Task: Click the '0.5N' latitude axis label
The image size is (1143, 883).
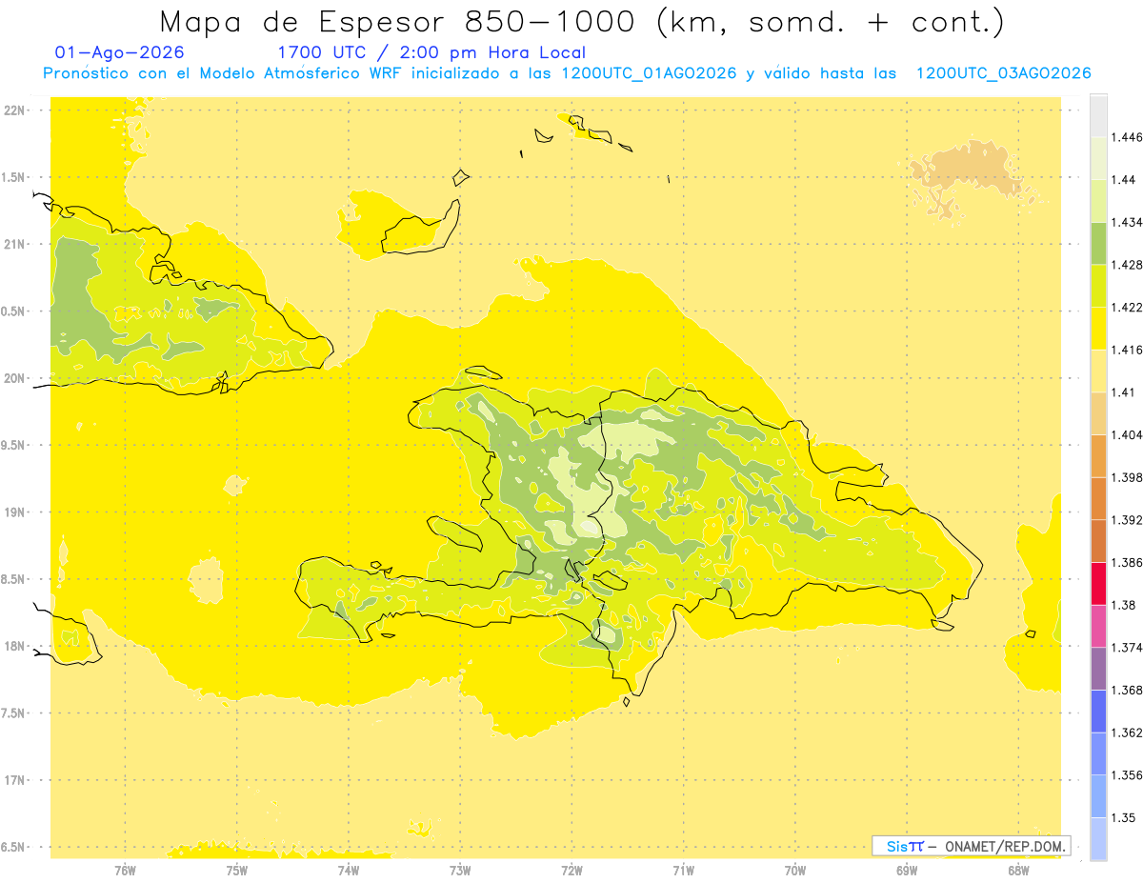Action: (14, 311)
